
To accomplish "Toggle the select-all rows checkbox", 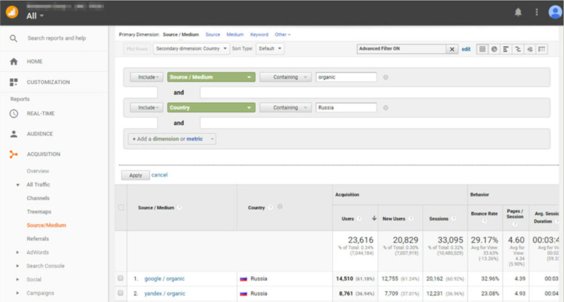I will [x=121, y=207].
